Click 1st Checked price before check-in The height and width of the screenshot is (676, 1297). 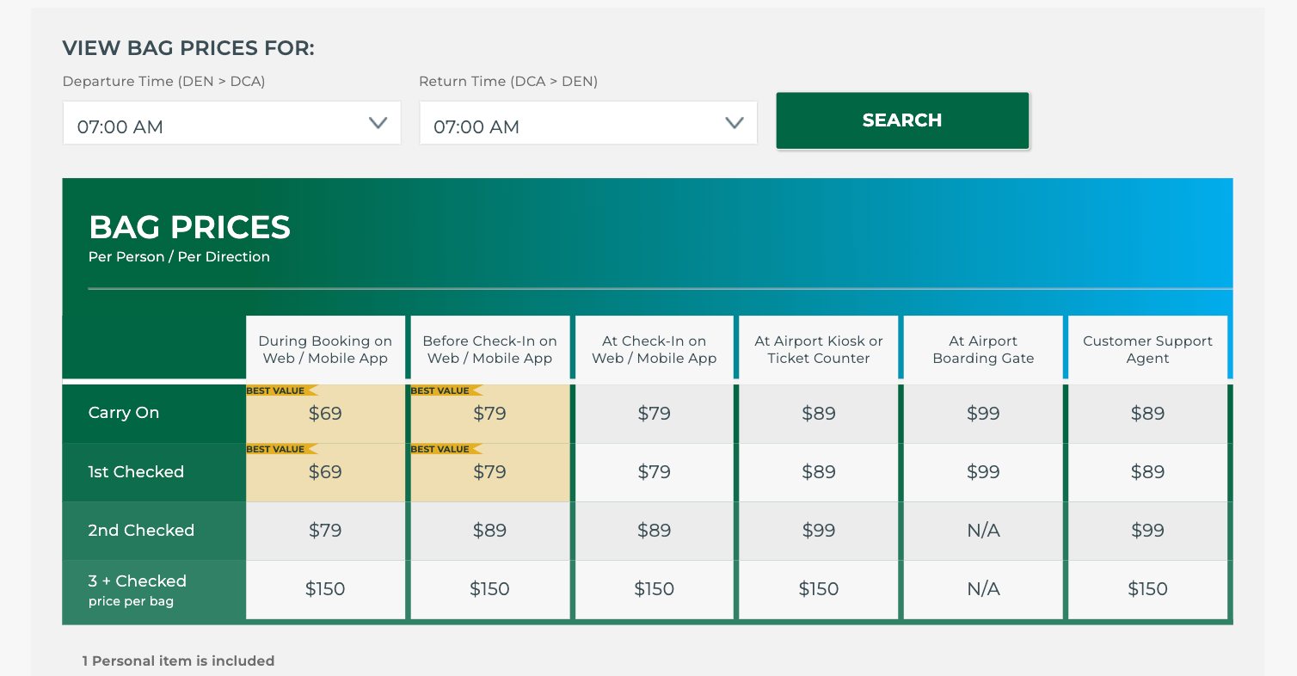tap(489, 472)
